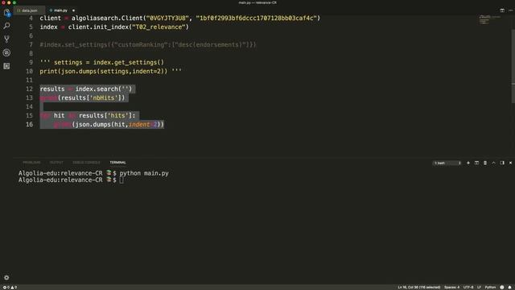Add a new terminal with plus icon

(468, 163)
